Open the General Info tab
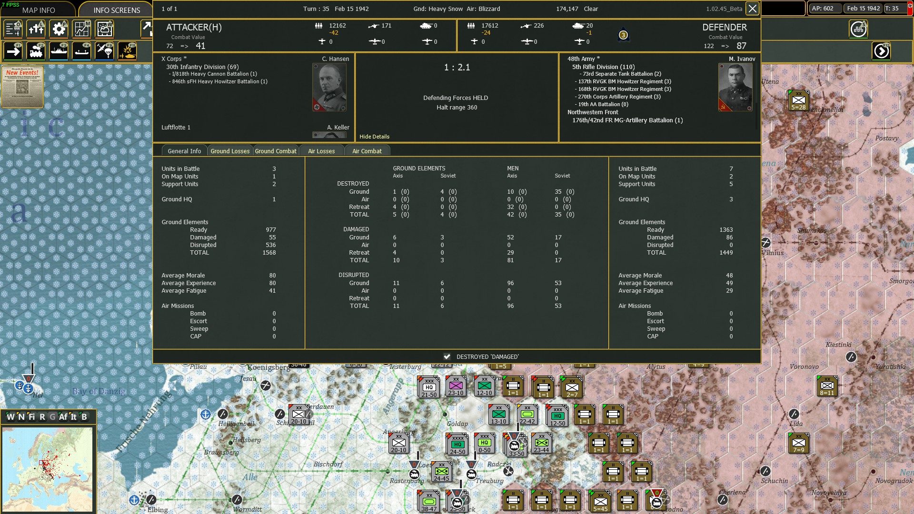The image size is (914, 514). (x=184, y=151)
